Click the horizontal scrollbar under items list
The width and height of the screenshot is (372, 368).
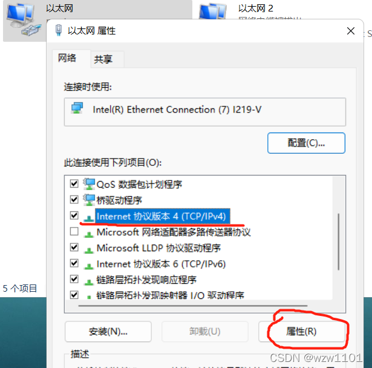point(193,306)
